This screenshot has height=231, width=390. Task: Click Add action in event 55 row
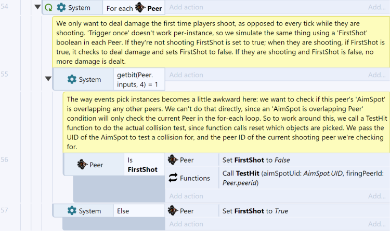click(x=186, y=75)
